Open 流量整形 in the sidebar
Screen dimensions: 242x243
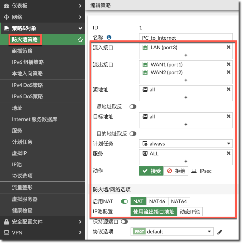click(x=22, y=188)
